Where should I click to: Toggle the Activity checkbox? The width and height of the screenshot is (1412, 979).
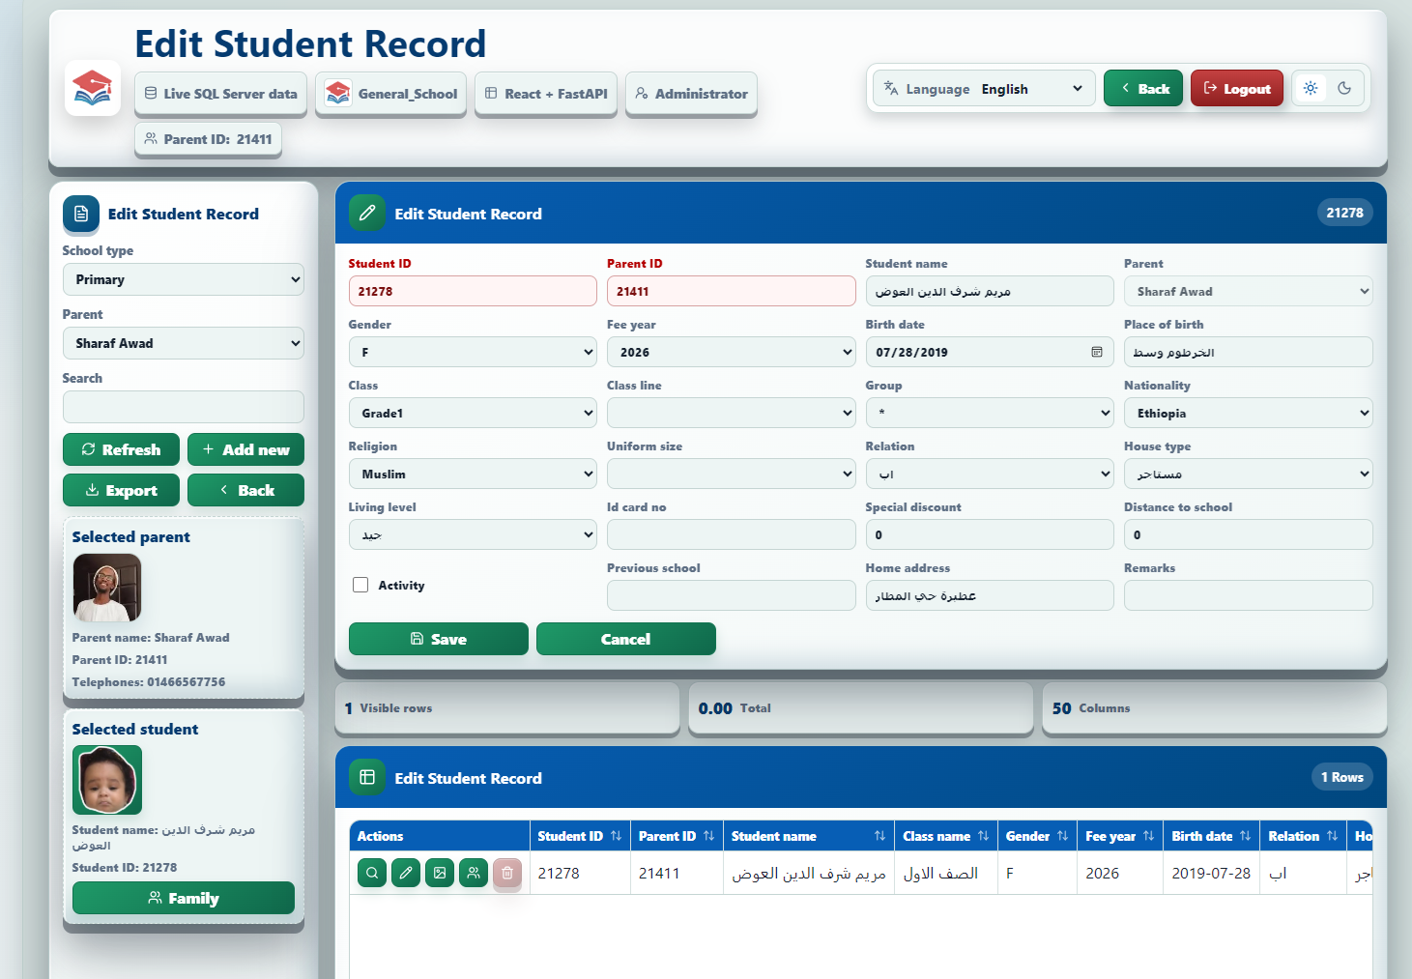click(x=360, y=585)
